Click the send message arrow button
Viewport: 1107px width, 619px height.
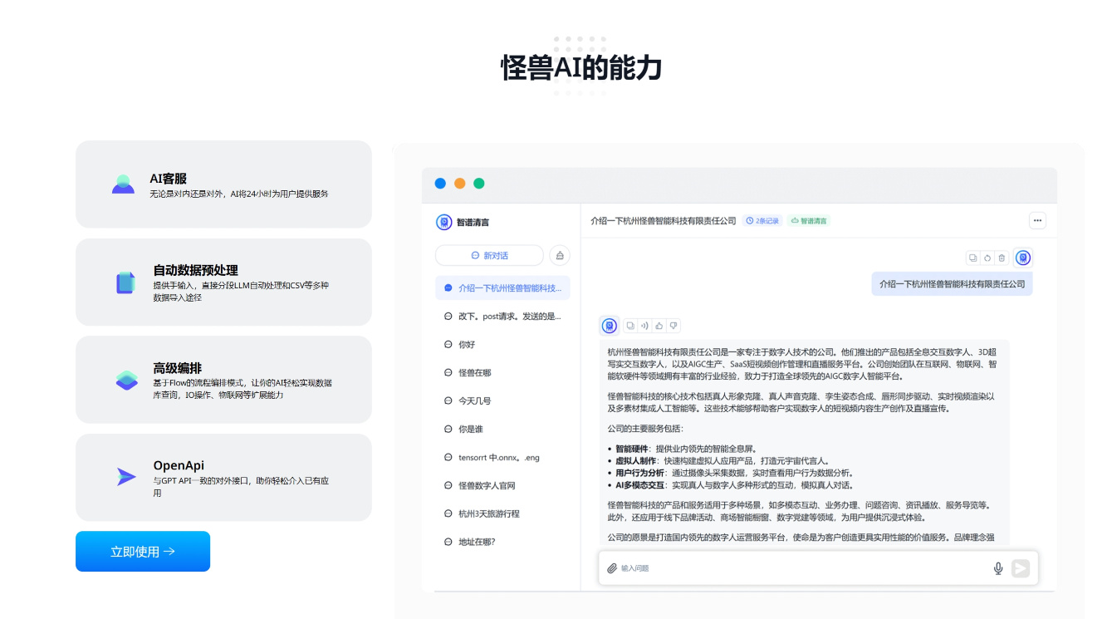pos(1021,568)
